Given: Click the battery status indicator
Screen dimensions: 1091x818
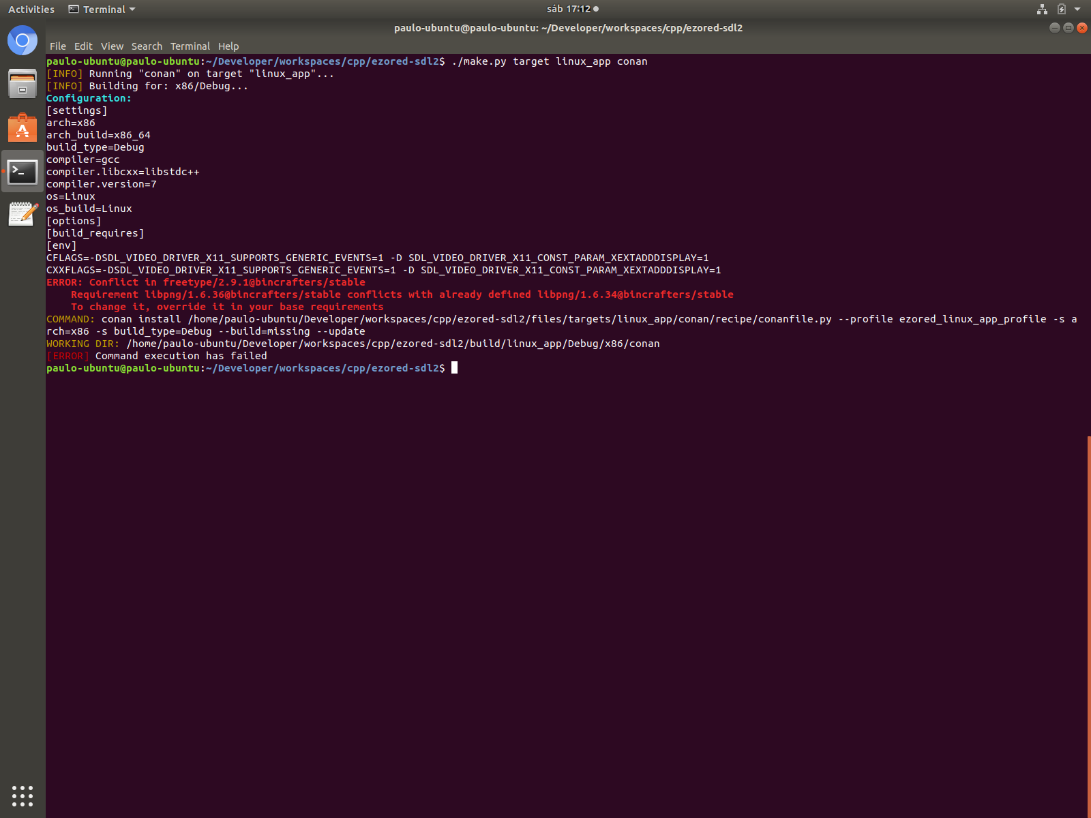Looking at the screenshot, I should [1061, 9].
